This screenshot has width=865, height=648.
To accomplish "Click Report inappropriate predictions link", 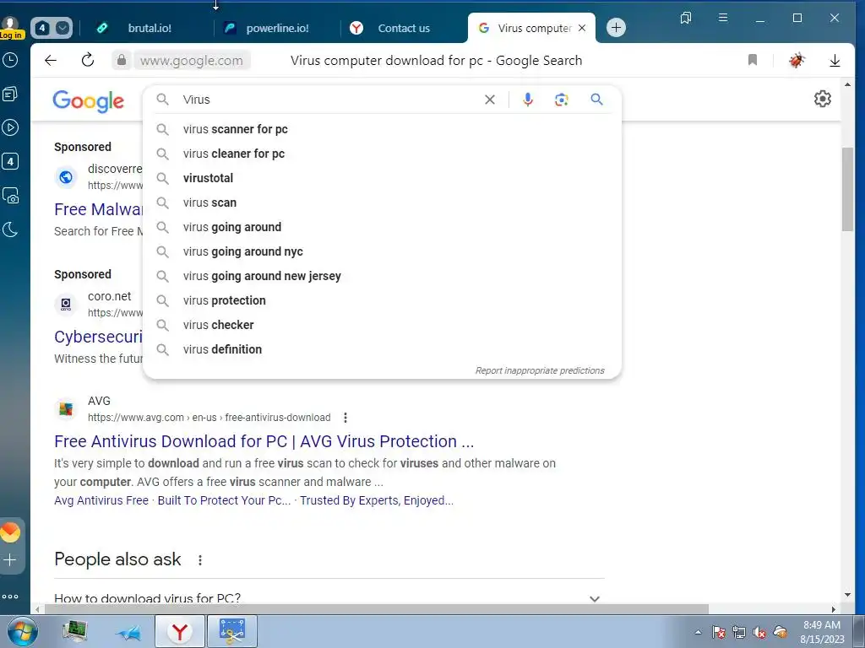I will 540,371.
